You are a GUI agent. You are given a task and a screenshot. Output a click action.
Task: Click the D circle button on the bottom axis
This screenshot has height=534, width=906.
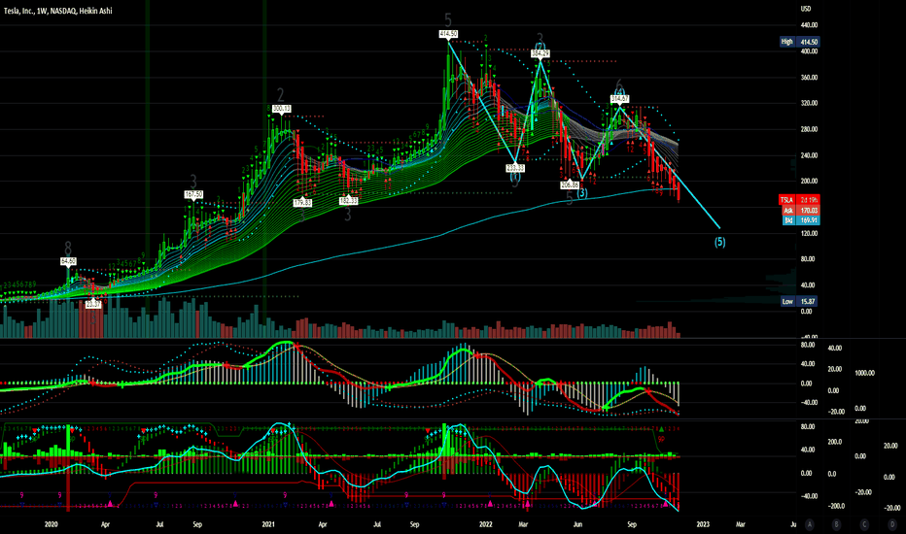click(x=892, y=524)
